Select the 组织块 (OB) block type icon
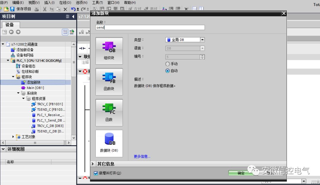 (x=109, y=50)
